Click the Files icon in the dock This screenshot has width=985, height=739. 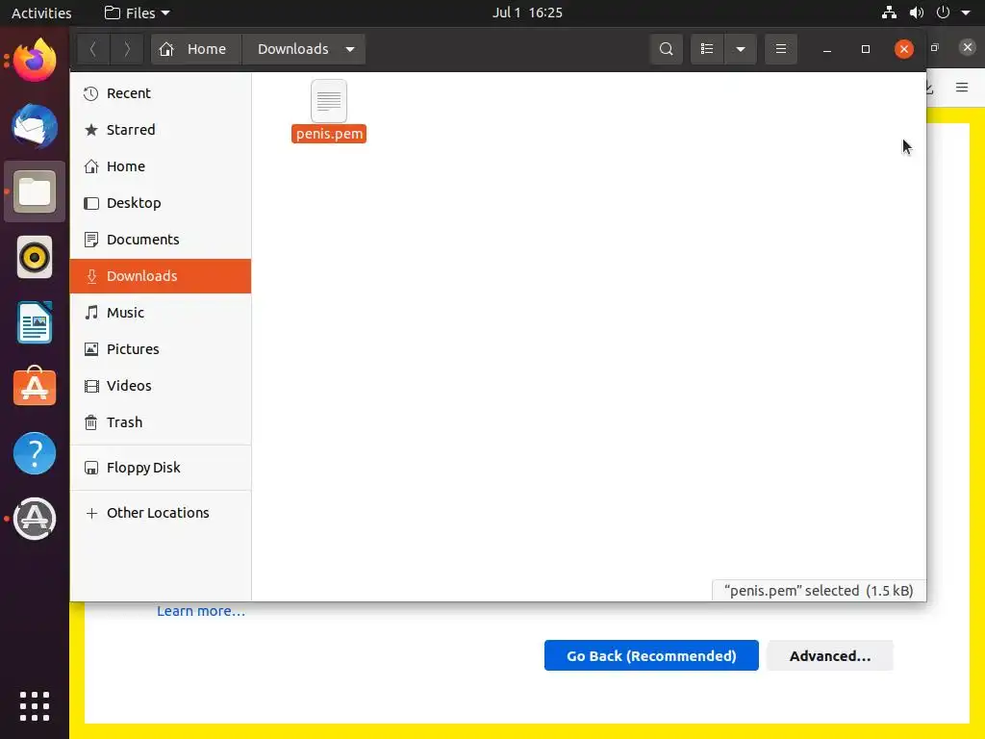click(x=35, y=191)
